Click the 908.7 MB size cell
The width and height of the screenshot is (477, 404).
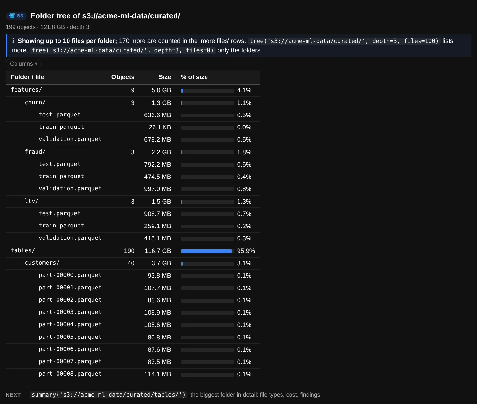(x=158, y=214)
